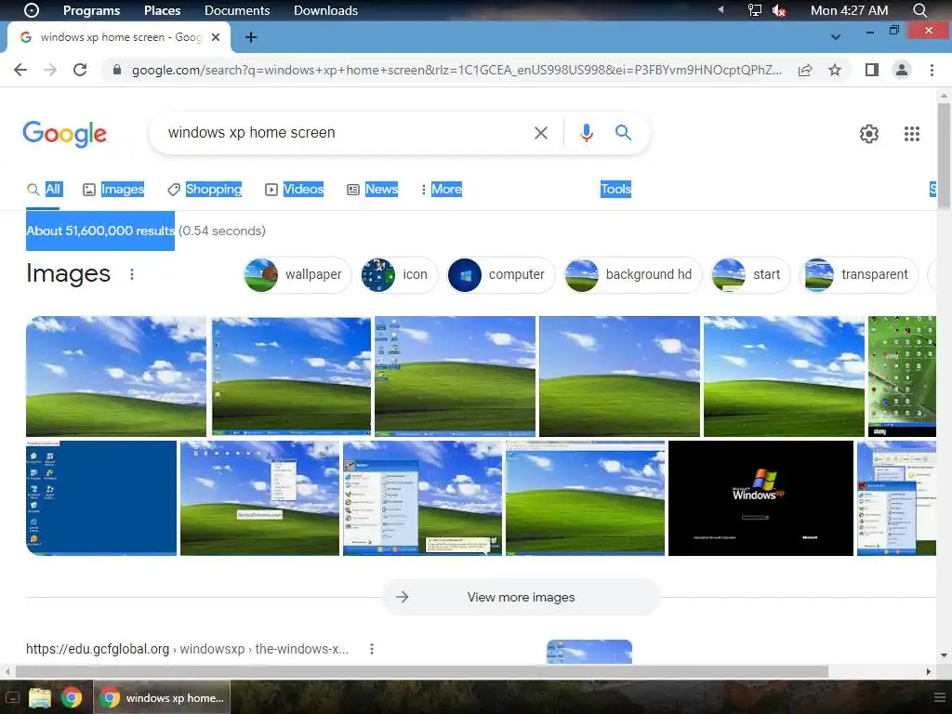Viewport: 952px width, 714px height.
Task: Launch the file manager from the taskbar
Action: (x=40, y=697)
